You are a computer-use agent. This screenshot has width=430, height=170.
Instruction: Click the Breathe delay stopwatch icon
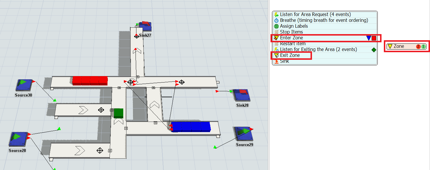276,20
